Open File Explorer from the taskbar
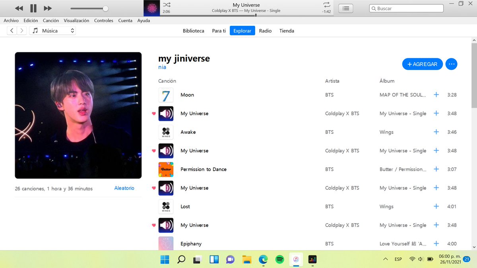Image resolution: width=477 pixels, height=268 pixels. [247, 259]
